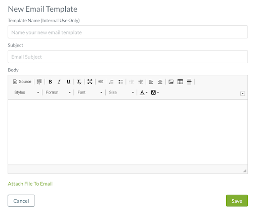Click the underline icon
259x220 pixels.
pos(68,82)
